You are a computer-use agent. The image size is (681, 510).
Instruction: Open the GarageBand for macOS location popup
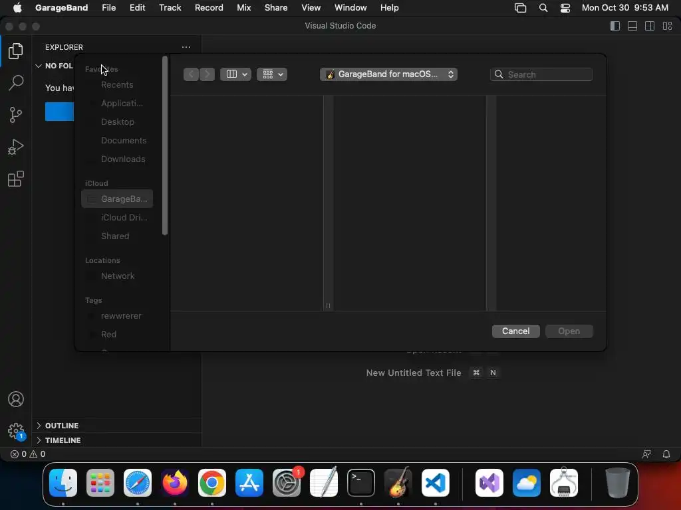point(388,74)
